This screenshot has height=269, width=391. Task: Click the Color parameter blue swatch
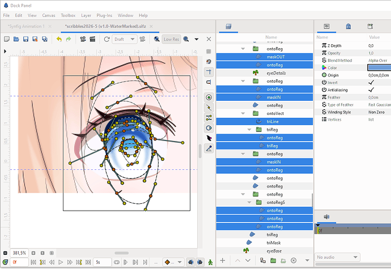click(x=379, y=67)
